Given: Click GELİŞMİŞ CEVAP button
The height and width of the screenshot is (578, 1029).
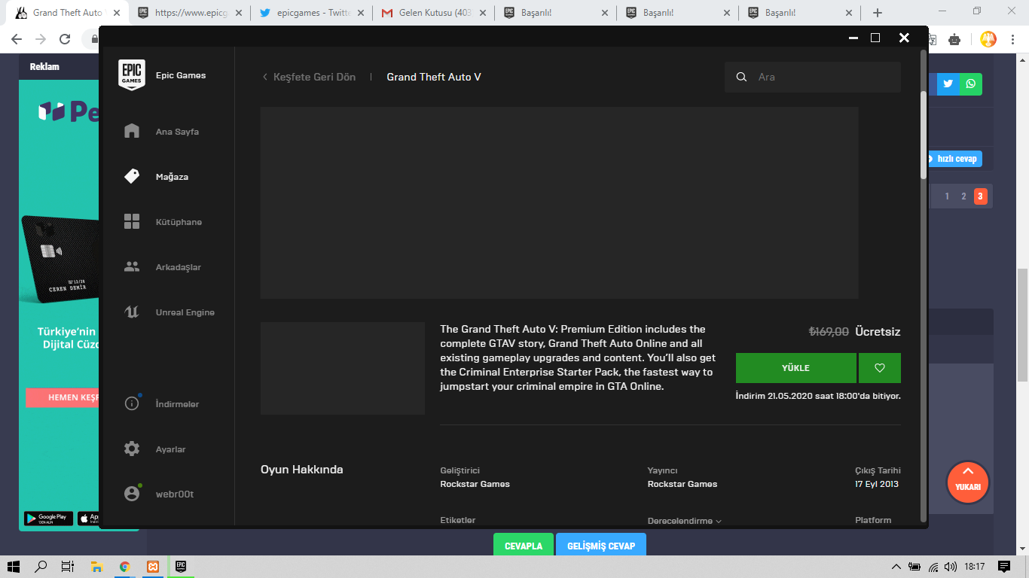Looking at the screenshot, I should (601, 546).
